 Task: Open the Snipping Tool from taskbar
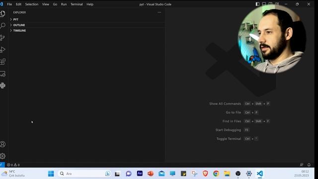[x=194, y=174]
